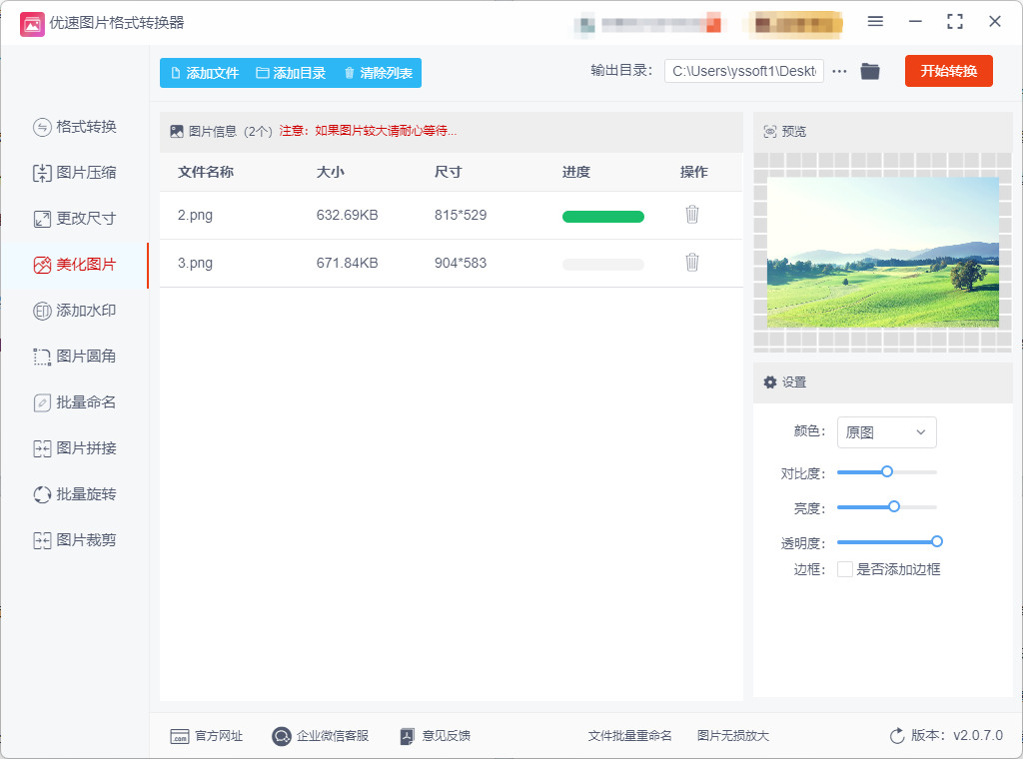Expand the 颜色 dropdown showing 原图
1023x759 pixels.
click(887, 432)
